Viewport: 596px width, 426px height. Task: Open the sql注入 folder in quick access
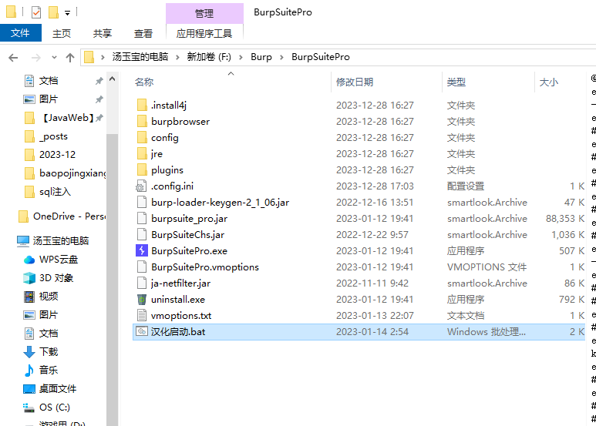click(x=48, y=192)
